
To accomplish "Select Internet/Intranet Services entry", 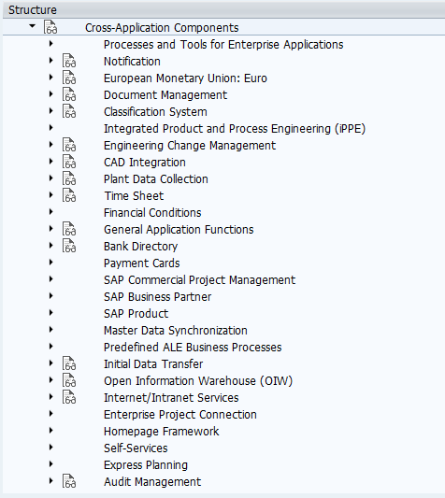I will pyautogui.click(x=171, y=398).
